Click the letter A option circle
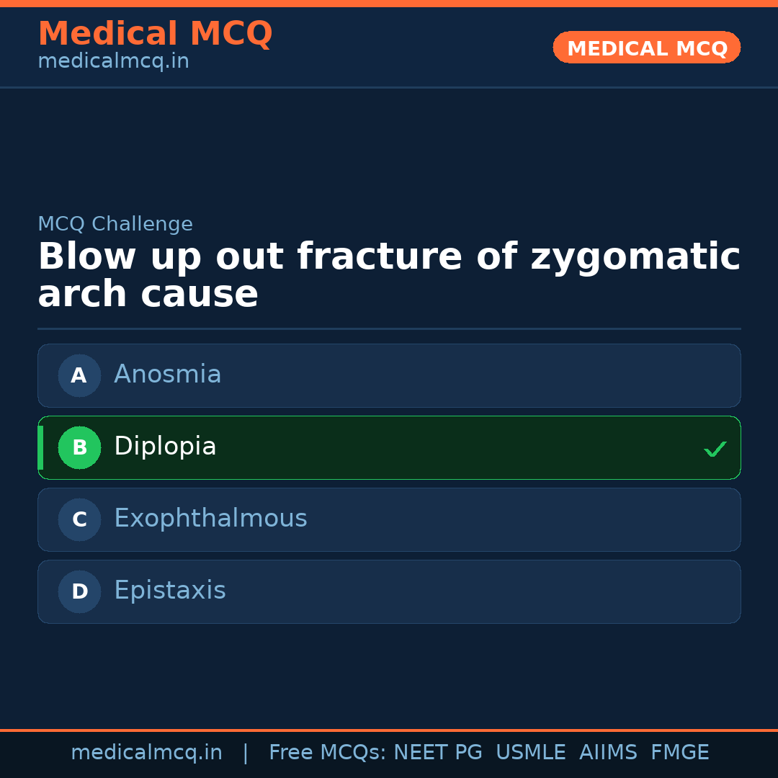Image resolution: width=778 pixels, height=778 pixels. (79, 375)
